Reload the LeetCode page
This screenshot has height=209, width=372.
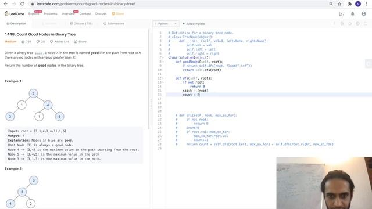point(22,4)
